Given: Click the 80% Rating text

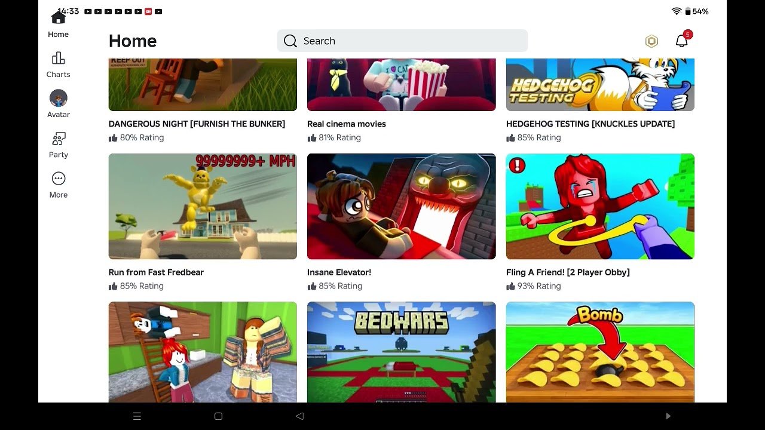Looking at the screenshot, I should coord(142,138).
